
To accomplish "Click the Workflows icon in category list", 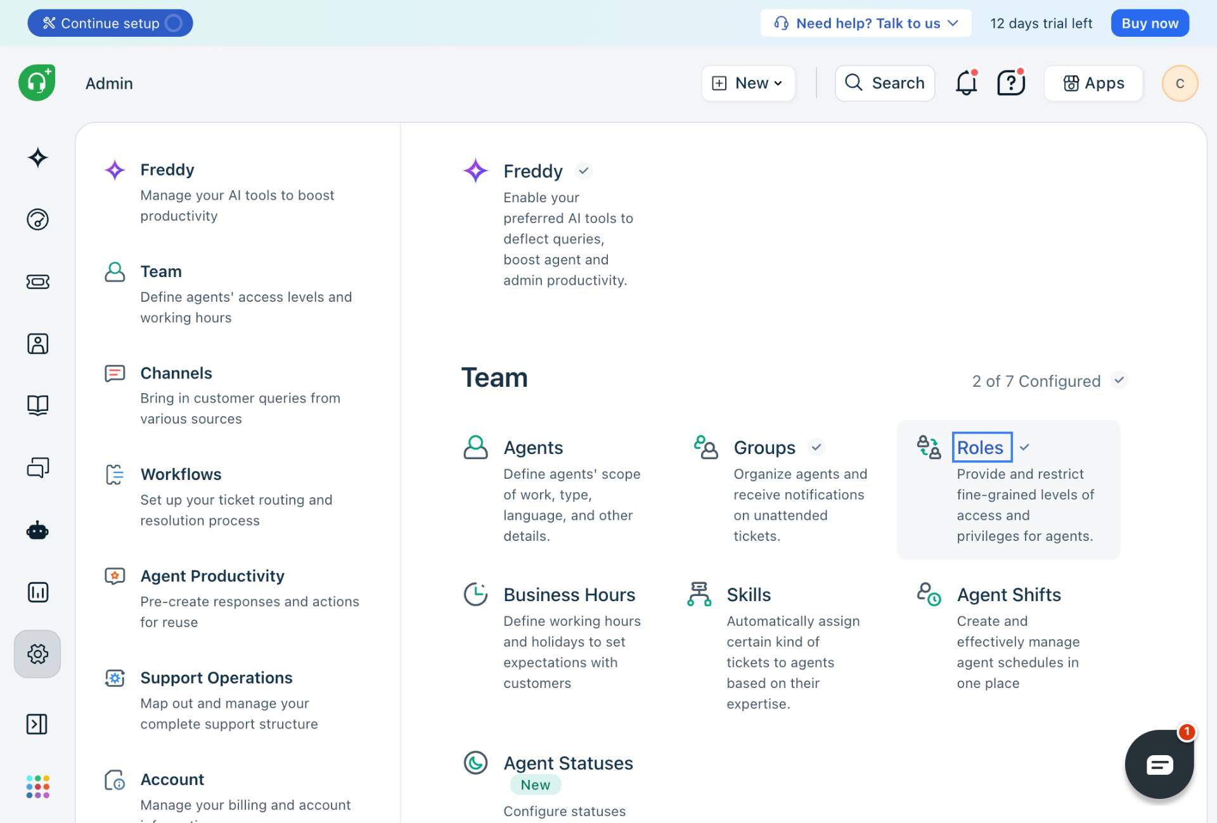I will point(115,474).
